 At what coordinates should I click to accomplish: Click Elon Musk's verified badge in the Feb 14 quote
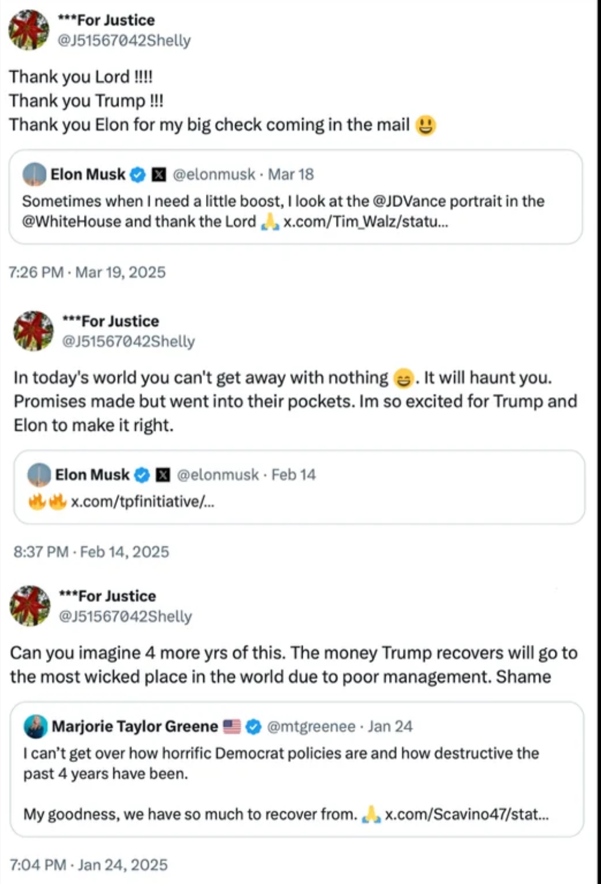(x=142, y=475)
